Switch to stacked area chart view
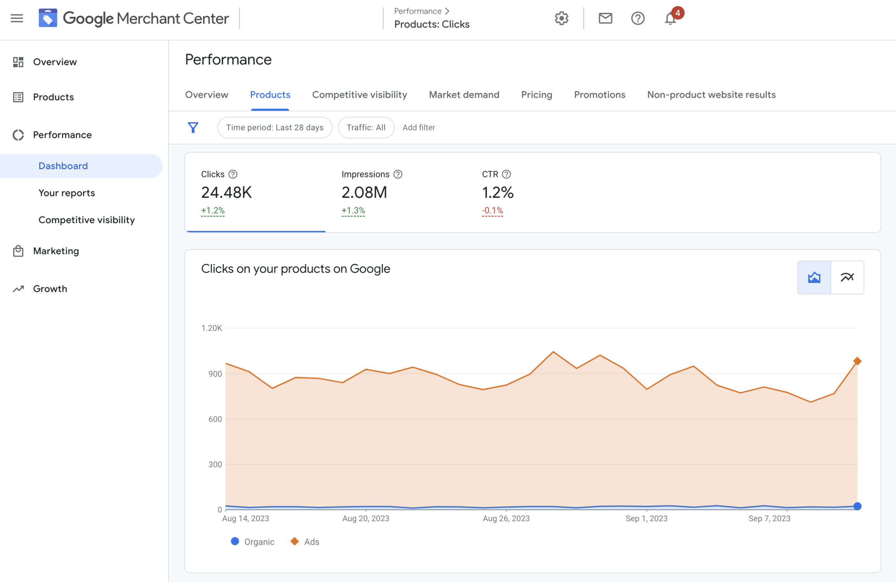896x582 pixels. (x=814, y=277)
